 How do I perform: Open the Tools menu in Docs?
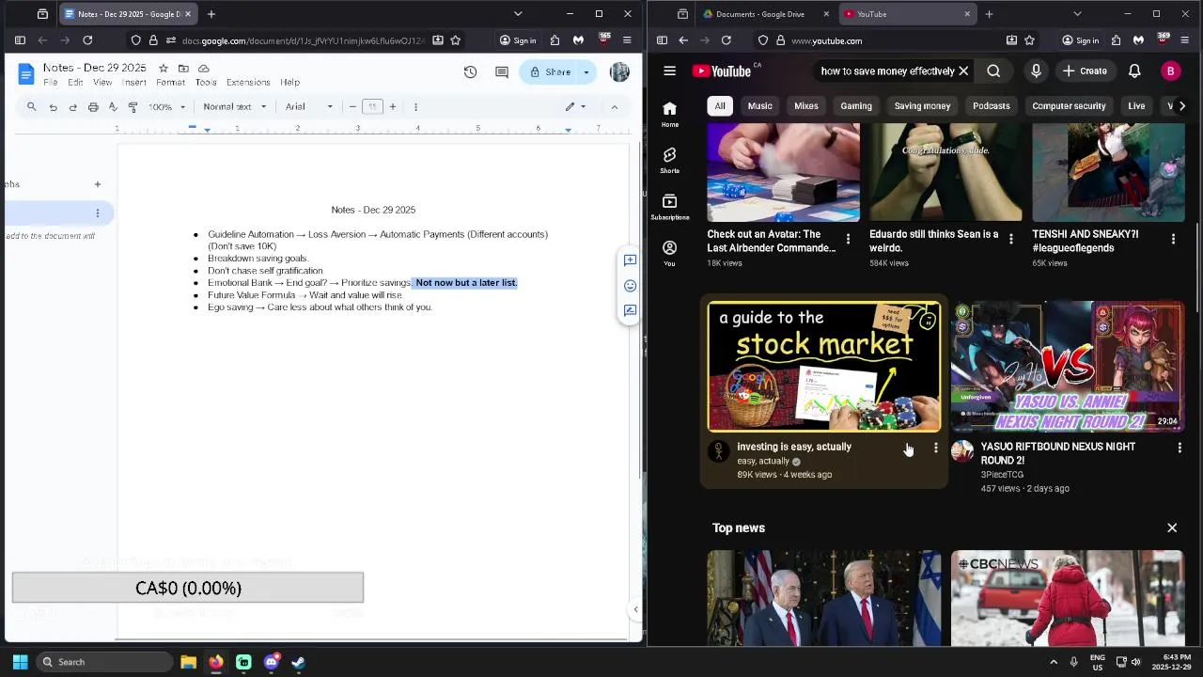point(206,83)
